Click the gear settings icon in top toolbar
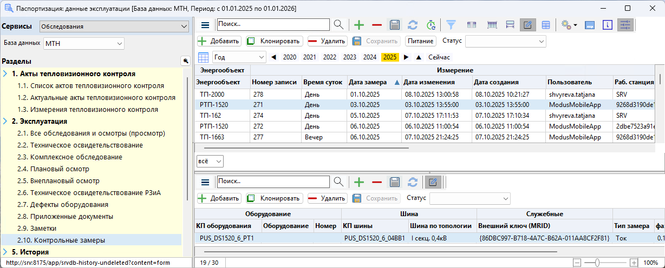 click(568, 25)
